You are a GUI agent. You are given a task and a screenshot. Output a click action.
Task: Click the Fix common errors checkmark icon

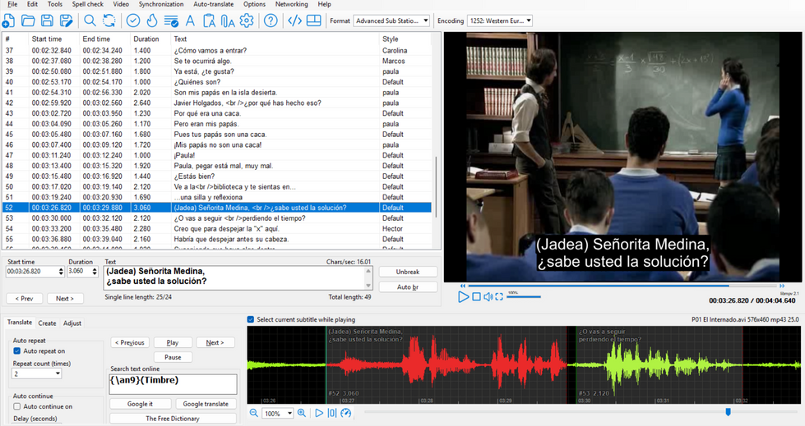(133, 21)
